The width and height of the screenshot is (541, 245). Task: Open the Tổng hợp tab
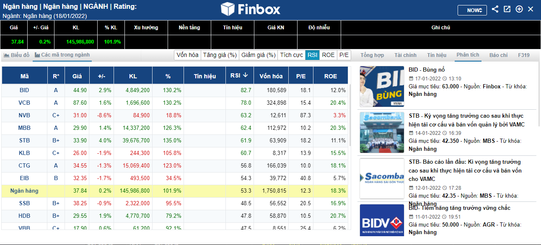[x=372, y=55]
